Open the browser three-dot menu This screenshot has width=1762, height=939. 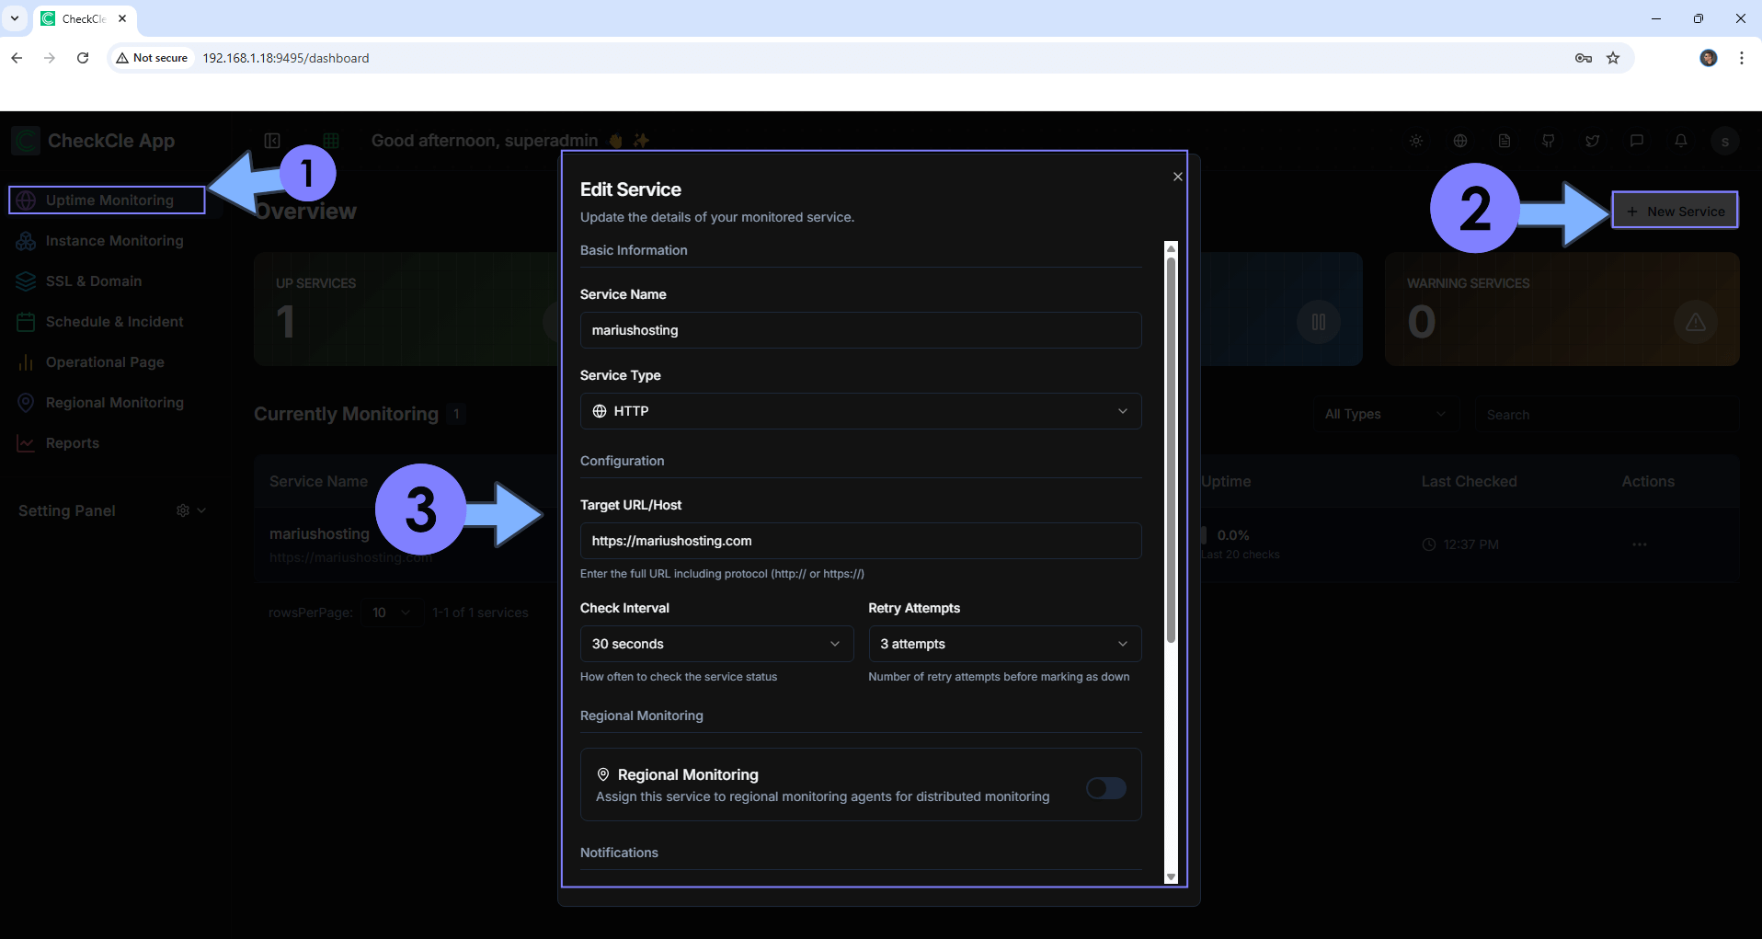[x=1742, y=58]
